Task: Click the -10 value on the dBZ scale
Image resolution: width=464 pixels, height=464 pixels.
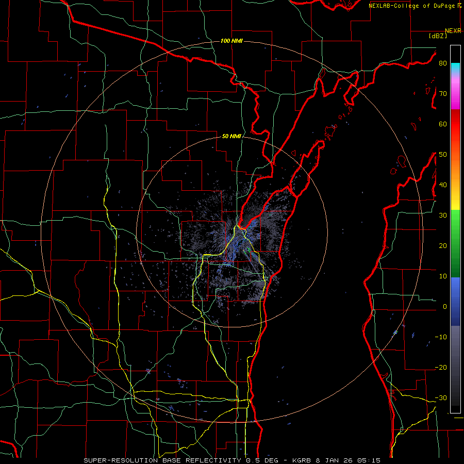Action: pos(441,337)
